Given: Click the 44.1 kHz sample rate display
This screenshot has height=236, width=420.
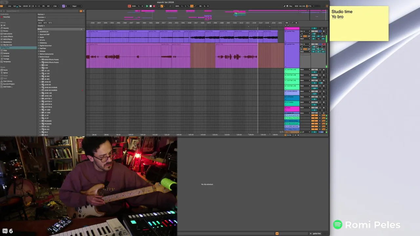Looking at the screenshot, I should (302, 6).
